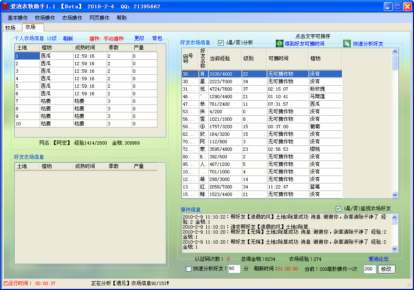Screen dimensions: 414x290
Task: Click the green refresh icon for friend harvest time
Action: [x=279, y=43]
